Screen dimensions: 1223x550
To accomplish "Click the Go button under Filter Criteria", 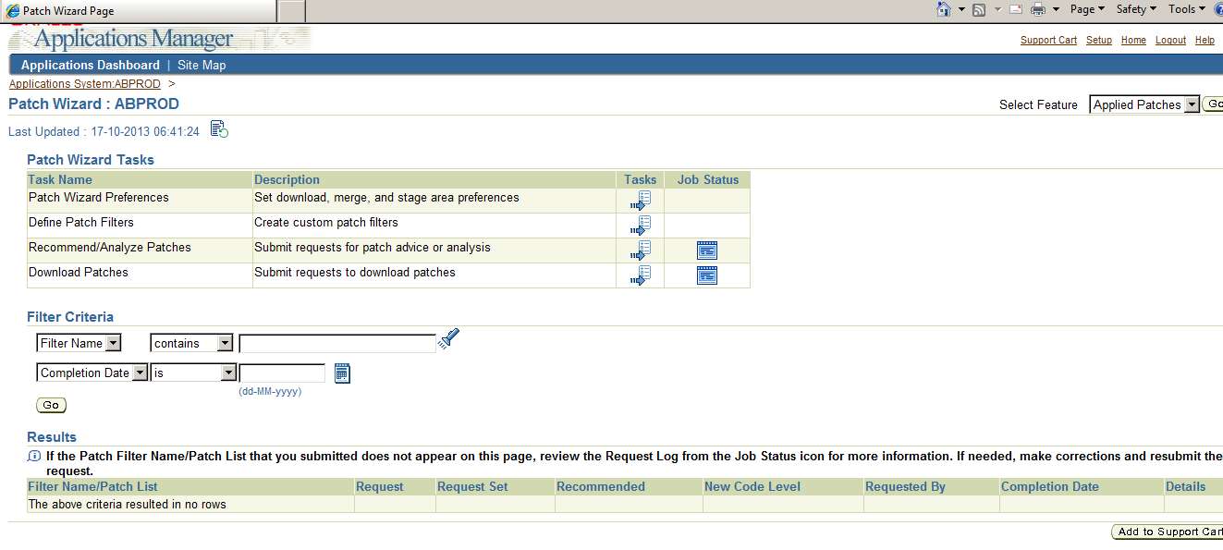I will tap(50, 405).
